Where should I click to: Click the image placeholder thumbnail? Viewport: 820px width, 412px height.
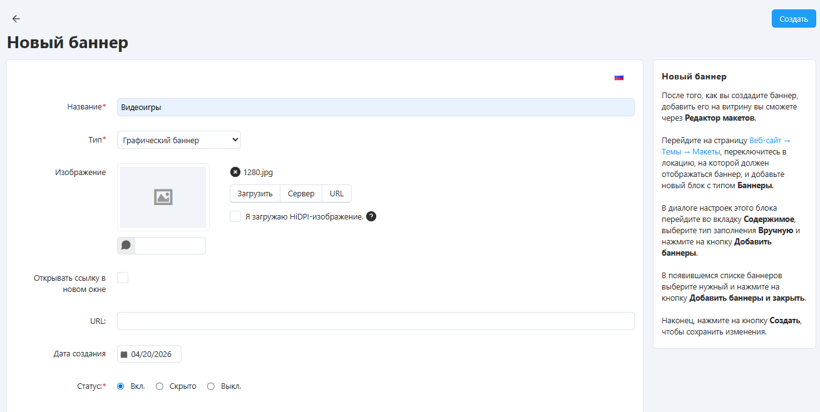163,197
